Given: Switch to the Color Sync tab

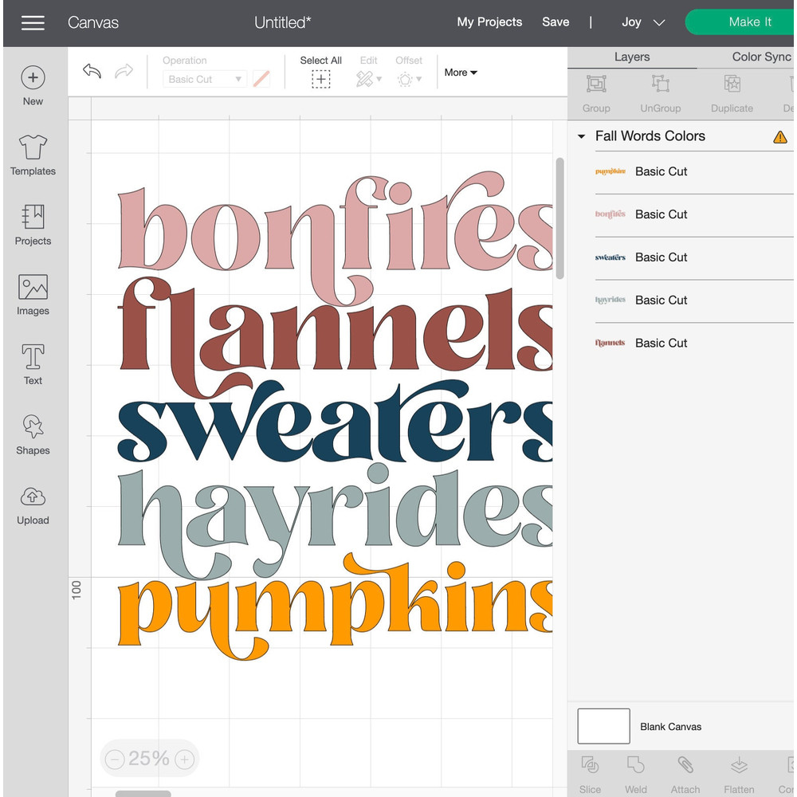Looking at the screenshot, I should pyautogui.click(x=762, y=57).
